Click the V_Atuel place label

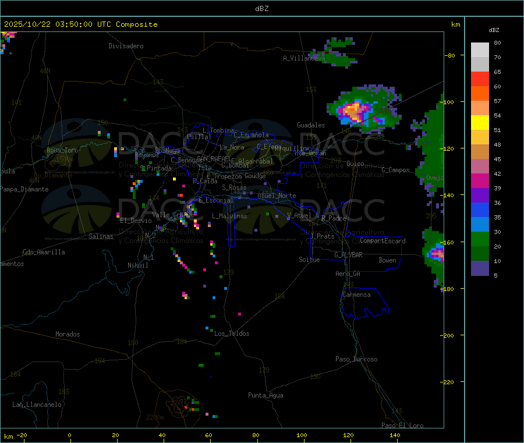click(299, 215)
